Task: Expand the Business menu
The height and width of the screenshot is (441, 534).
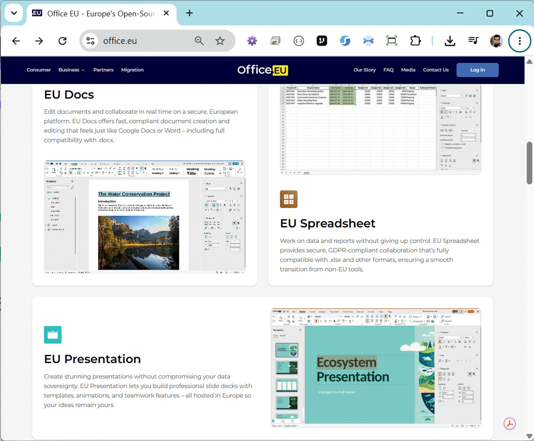Action: [x=71, y=70]
